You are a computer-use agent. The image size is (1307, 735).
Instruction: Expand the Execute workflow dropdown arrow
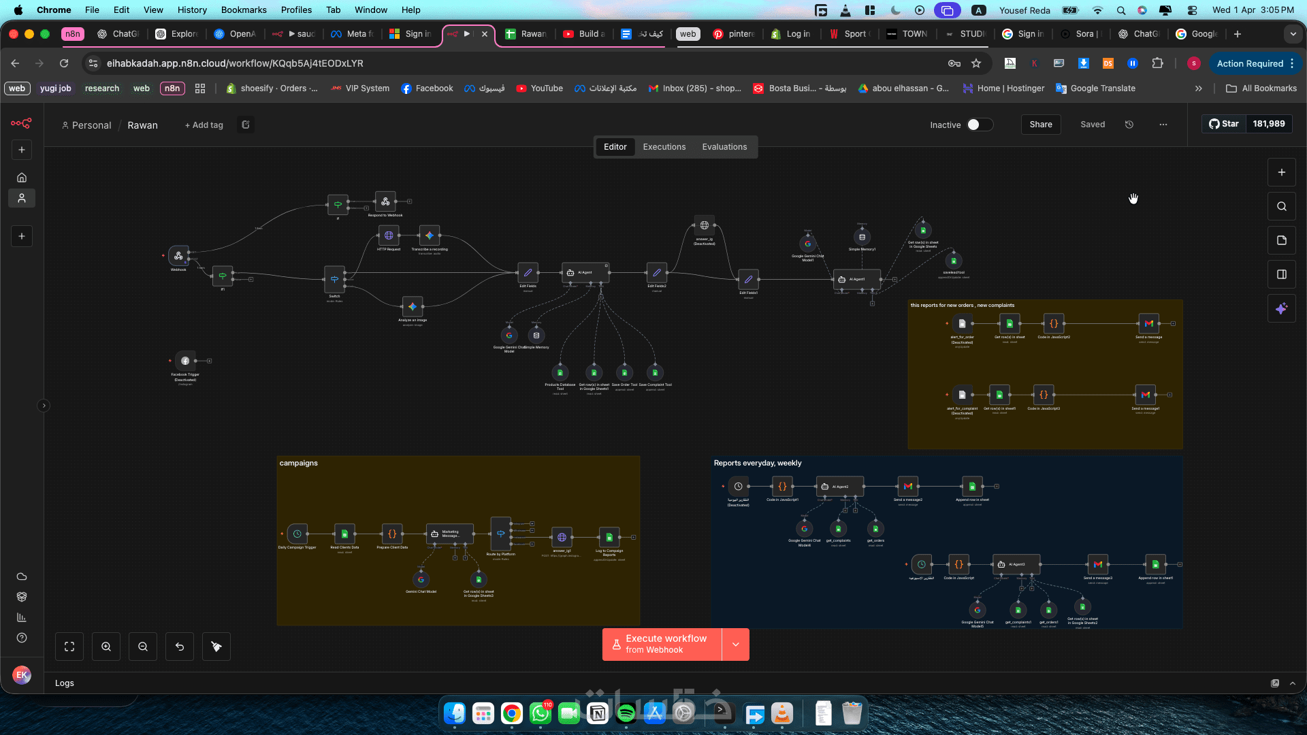click(735, 644)
